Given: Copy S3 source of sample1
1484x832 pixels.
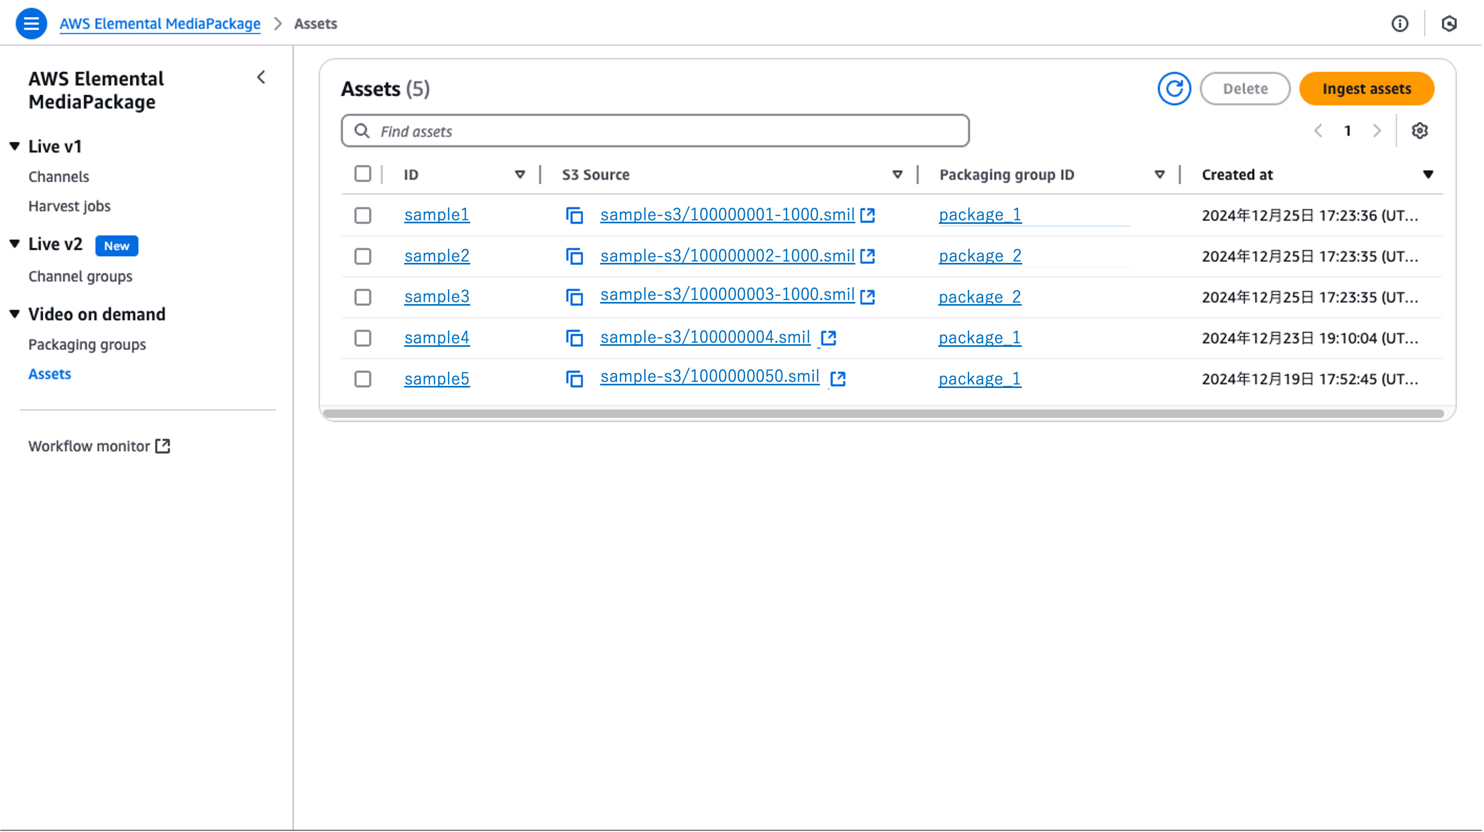Looking at the screenshot, I should (574, 215).
